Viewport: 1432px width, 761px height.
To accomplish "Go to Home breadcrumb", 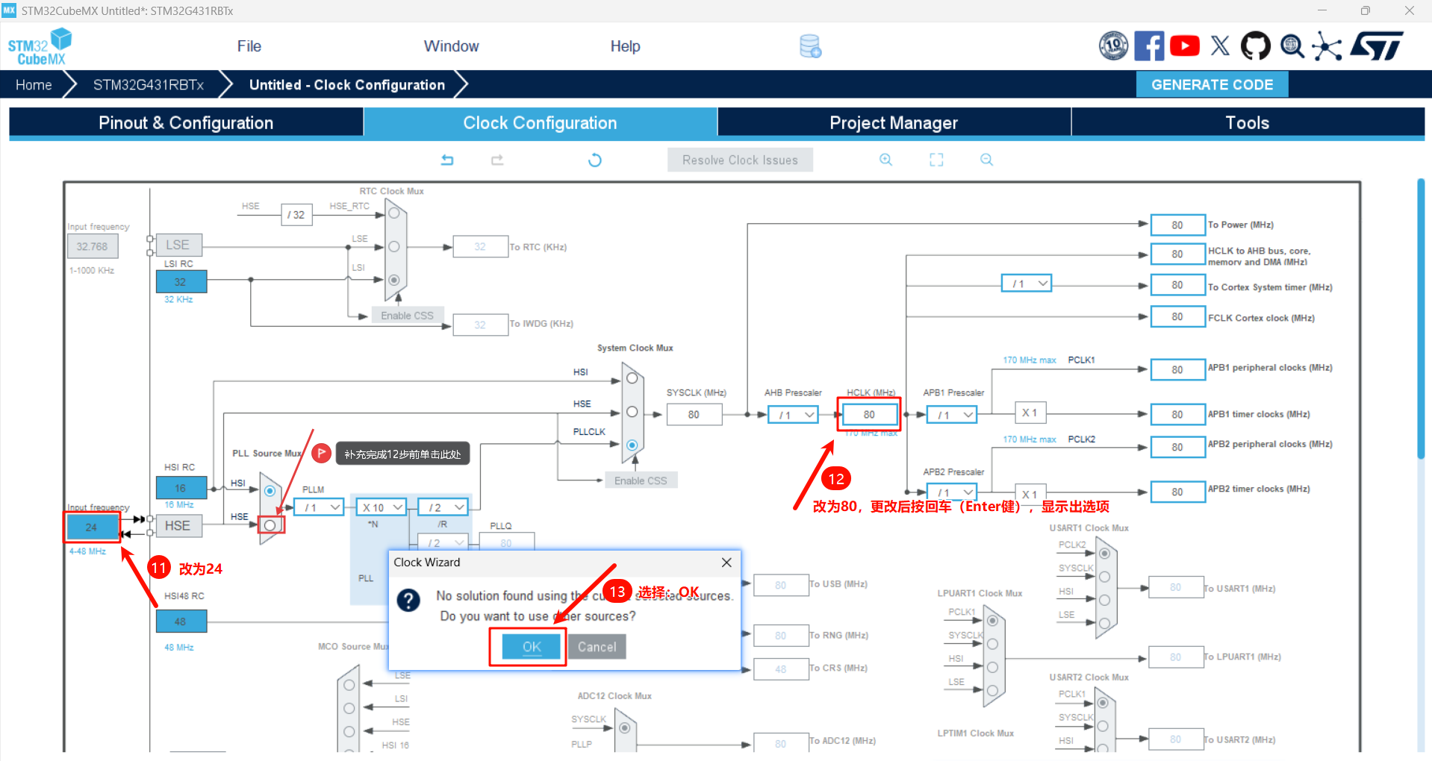I will [x=34, y=85].
